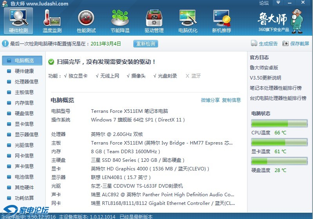Click 三星 SSD 840 Series disk text
313x219 pixels.
tap(138, 160)
